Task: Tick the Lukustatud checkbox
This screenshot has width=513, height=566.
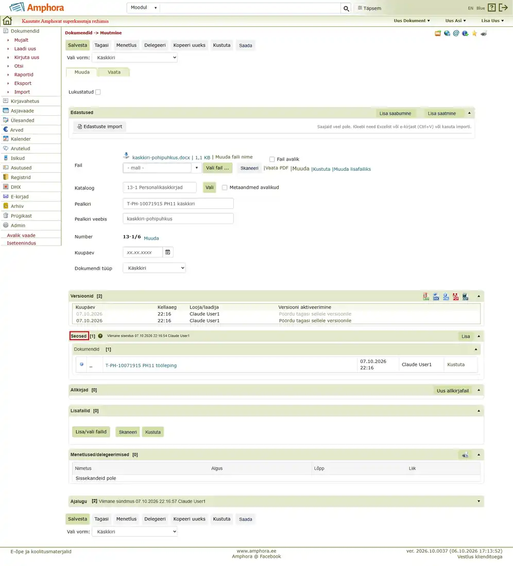Action: [98, 92]
